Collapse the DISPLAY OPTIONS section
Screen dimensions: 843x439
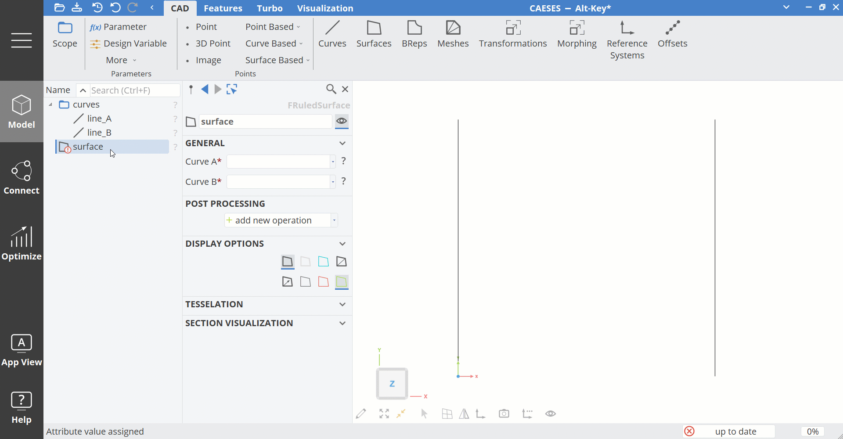[x=342, y=244]
